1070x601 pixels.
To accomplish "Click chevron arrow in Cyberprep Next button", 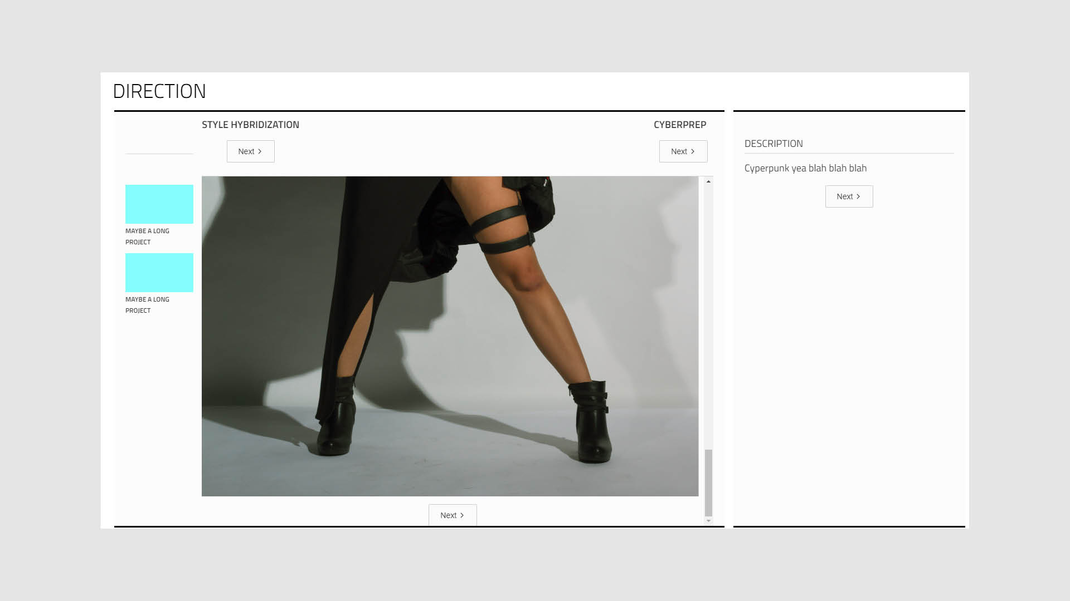I will (x=693, y=151).
